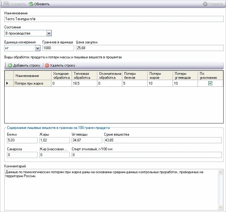Click the Обновить green arrows icon
The image size is (226, 212).
31,4
